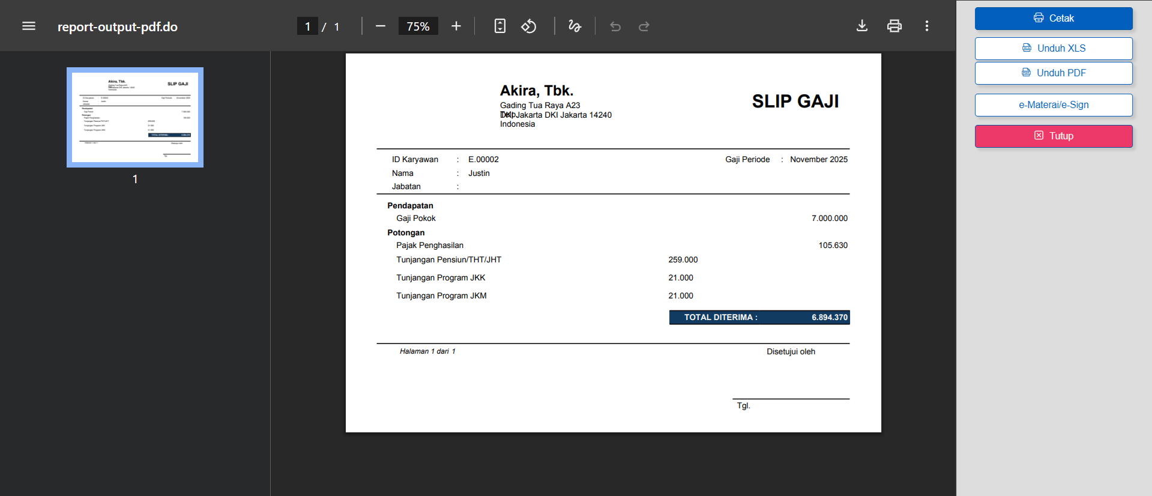Click the Unduh PDF button
This screenshot has height=496, width=1152.
tap(1054, 73)
